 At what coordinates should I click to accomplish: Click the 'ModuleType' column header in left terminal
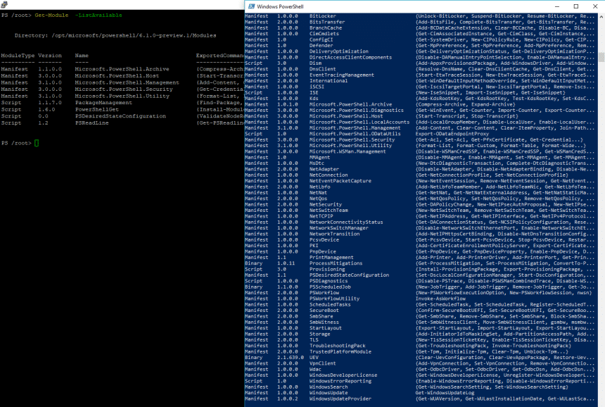(18, 55)
